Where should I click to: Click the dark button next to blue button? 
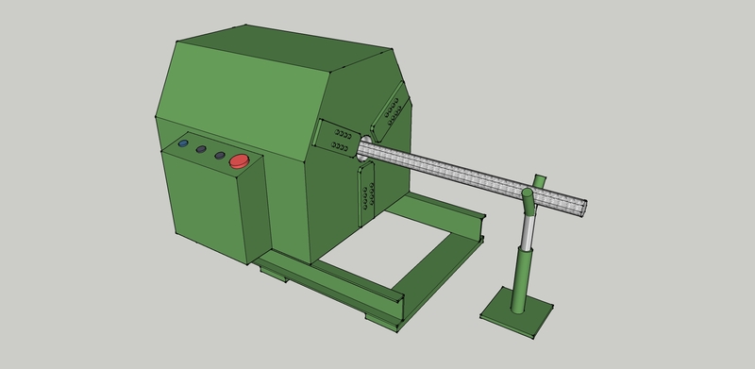point(201,149)
